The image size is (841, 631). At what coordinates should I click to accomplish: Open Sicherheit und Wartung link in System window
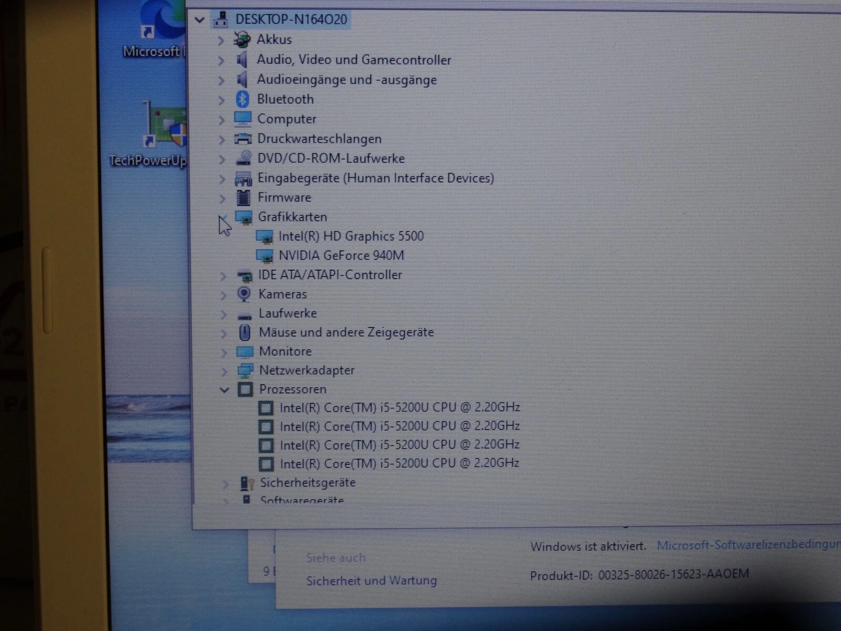[372, 581]
